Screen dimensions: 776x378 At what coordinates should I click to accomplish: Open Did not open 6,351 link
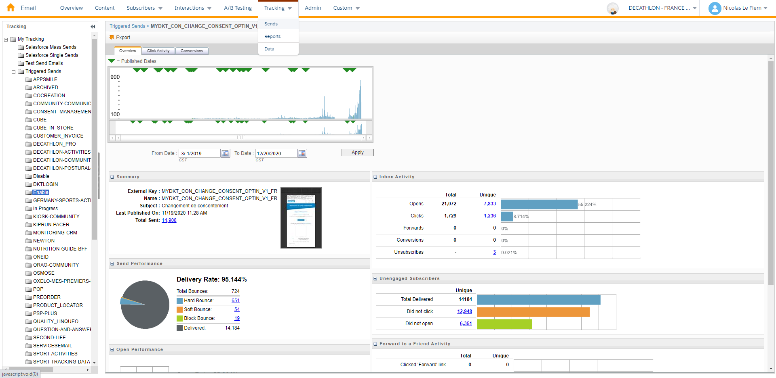(x=466, y=324)
